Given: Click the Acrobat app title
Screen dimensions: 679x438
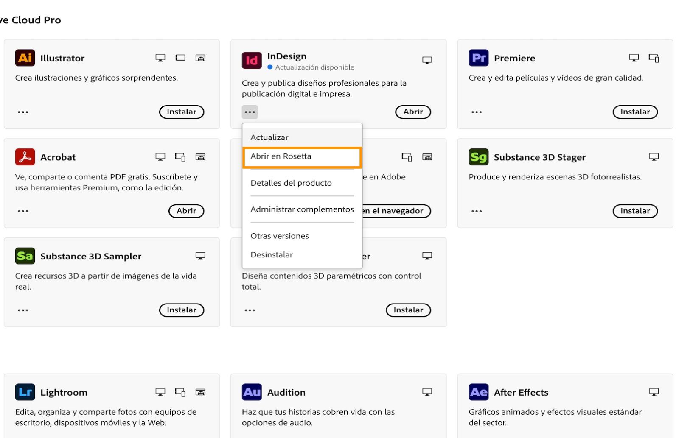Looking at the screenshot, I should point(58,157).
